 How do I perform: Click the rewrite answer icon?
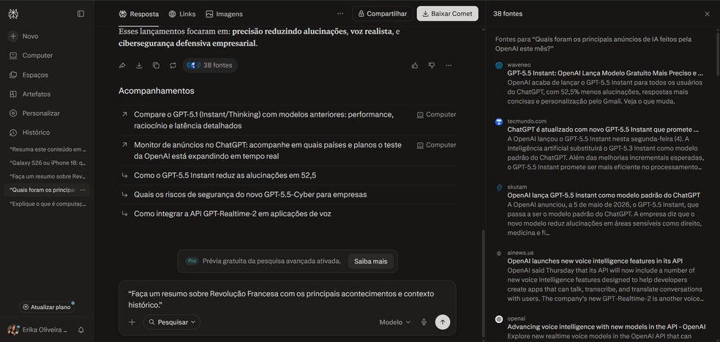(173, 66)
